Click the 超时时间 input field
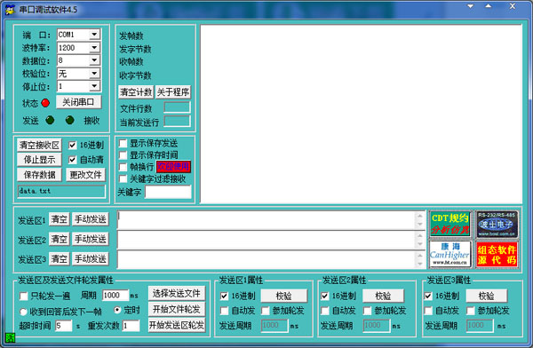The image size is (533, 348). tap(64, 326)
